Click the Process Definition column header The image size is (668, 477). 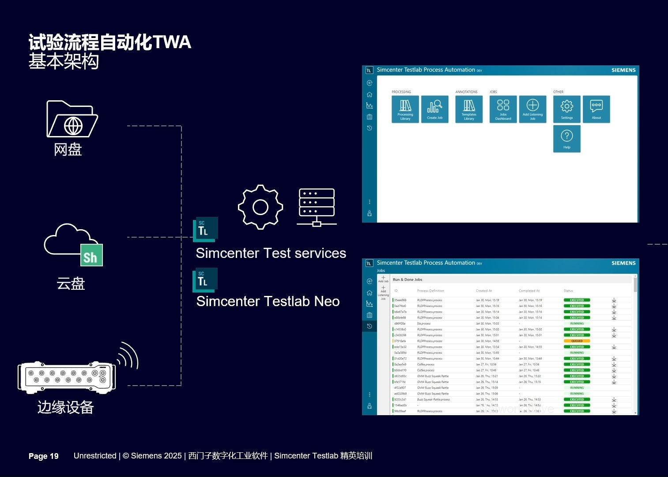(x=430, y=291)
